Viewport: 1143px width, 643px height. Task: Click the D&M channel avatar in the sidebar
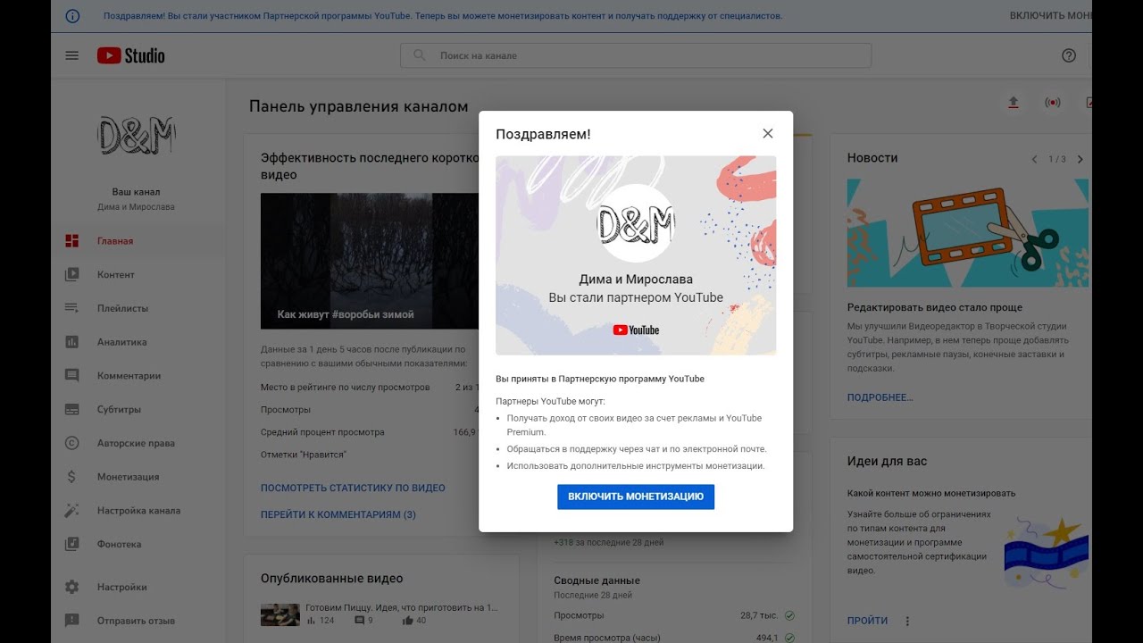(x=136, y=136)
